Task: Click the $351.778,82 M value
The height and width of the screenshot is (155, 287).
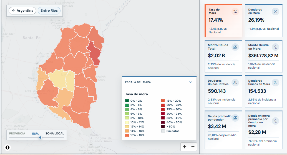Action: (263, 56)
